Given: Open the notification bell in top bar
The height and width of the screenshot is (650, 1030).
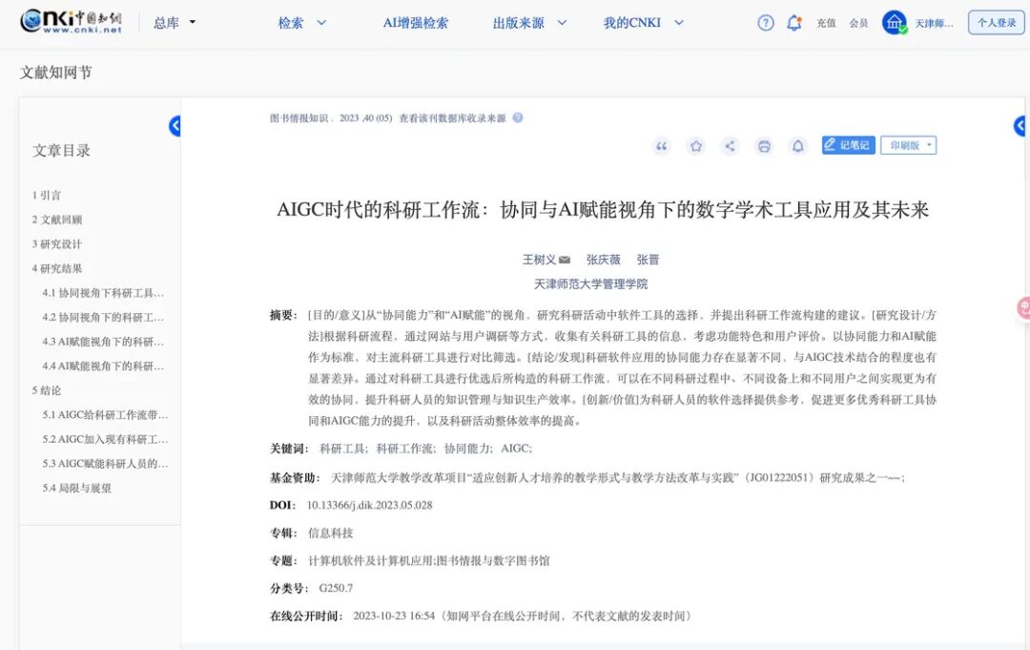Looking at the screenshot, I should (794, 23).
